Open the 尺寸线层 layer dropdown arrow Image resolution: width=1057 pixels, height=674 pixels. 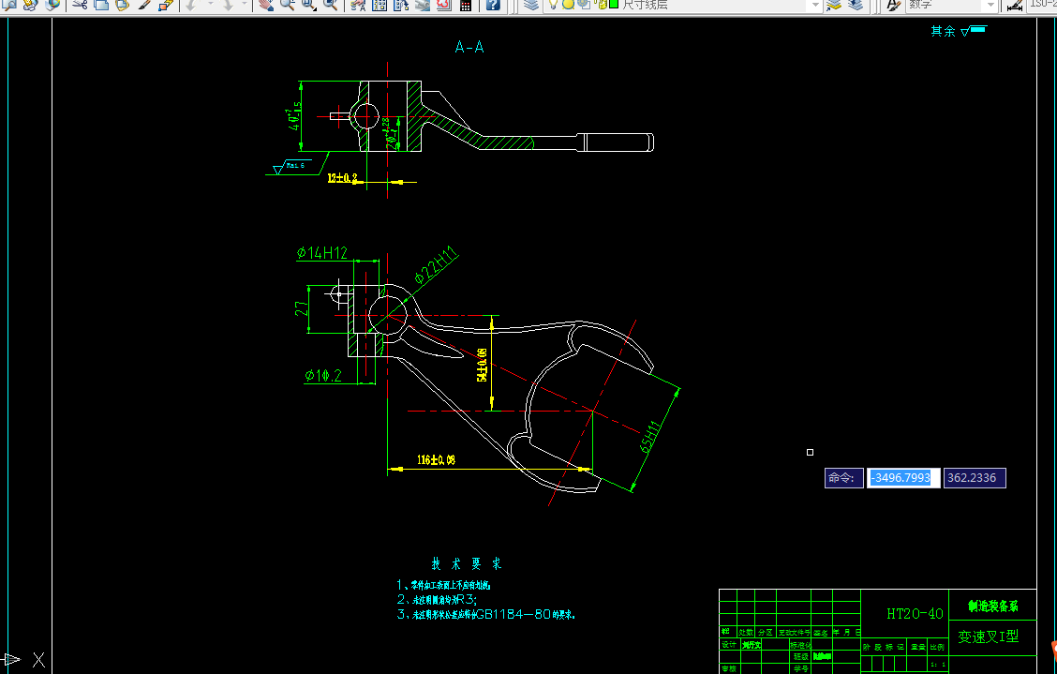[815, 4]
